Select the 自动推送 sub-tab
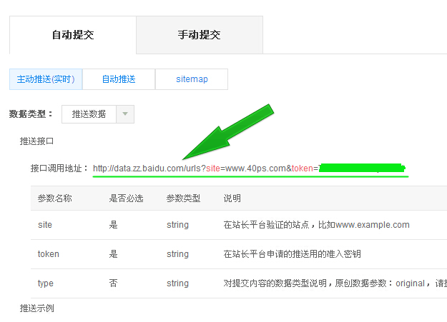The image size is (447, 322). [x=119, y=79]
